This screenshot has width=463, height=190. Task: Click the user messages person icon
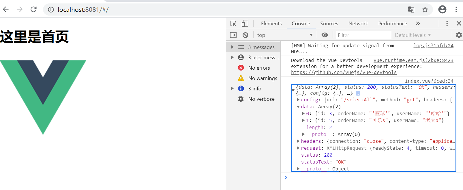point(241,57)
